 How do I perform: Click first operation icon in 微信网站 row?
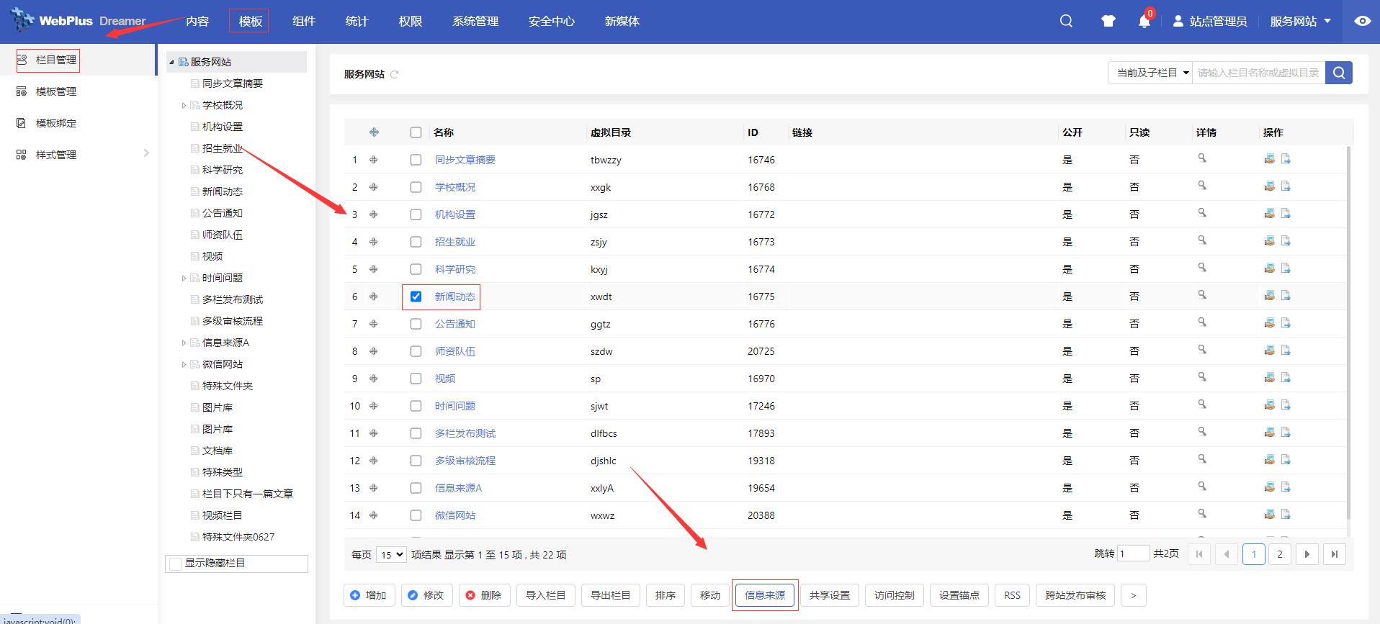pyautogui.click(x=1269, y=515)
